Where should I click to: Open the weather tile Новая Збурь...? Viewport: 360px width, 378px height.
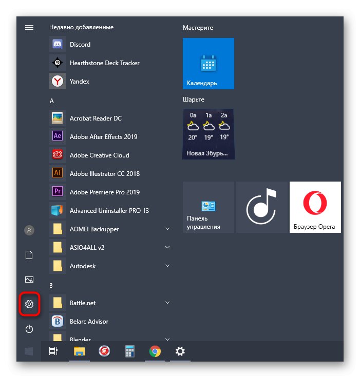click(209, 134)
